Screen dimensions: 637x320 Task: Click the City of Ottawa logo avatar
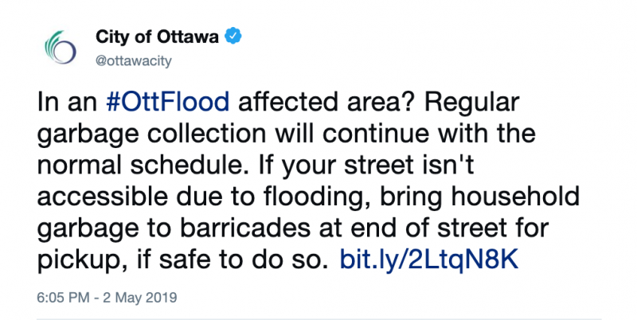(60, 47)
